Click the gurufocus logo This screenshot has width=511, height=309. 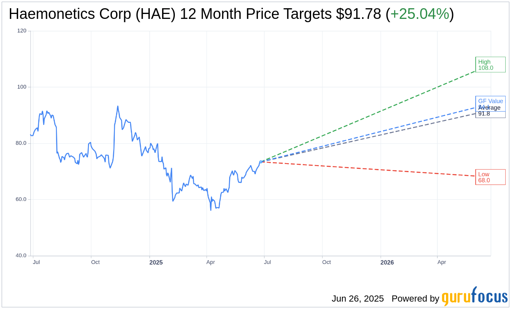coord(474,297)
